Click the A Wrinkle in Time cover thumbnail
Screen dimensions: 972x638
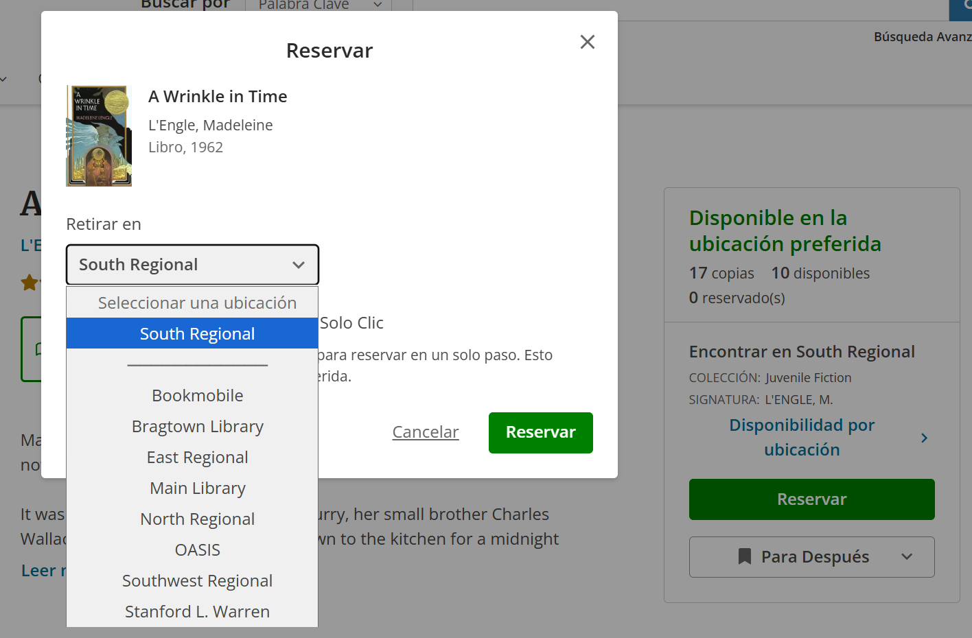click(x=99, y=136)
